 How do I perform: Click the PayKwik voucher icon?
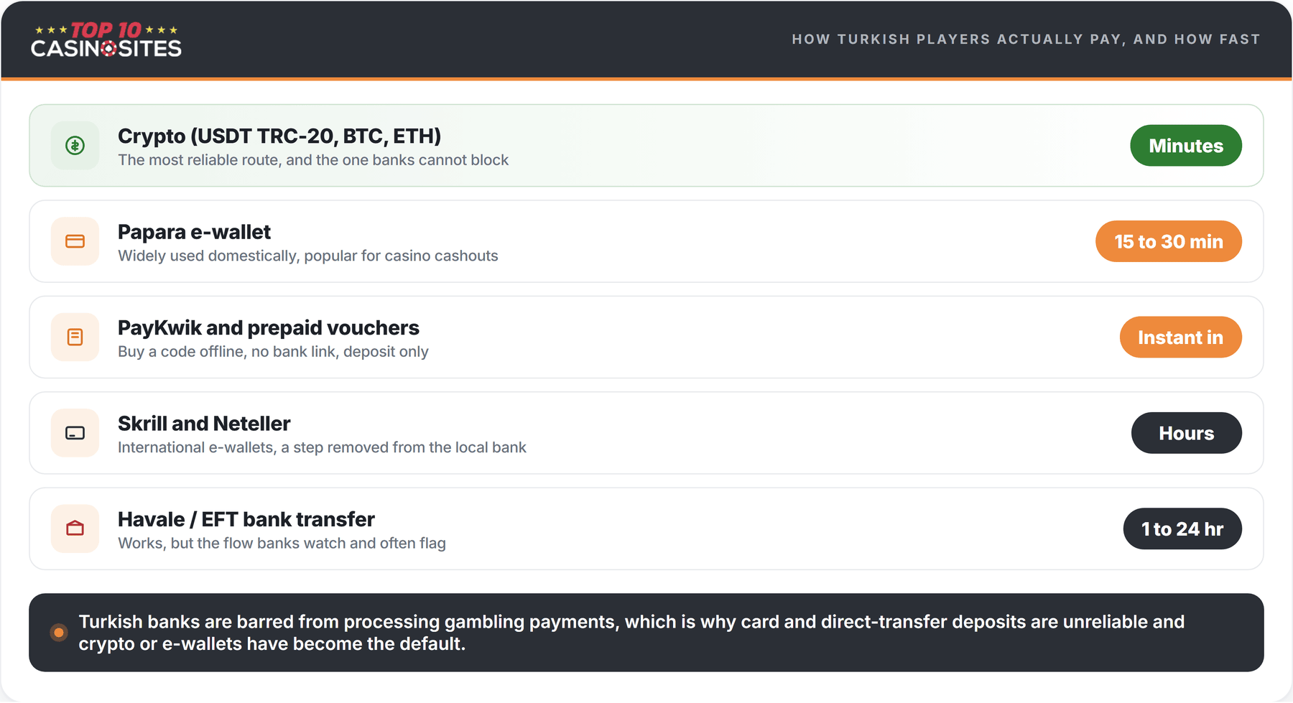coord(75,337)
